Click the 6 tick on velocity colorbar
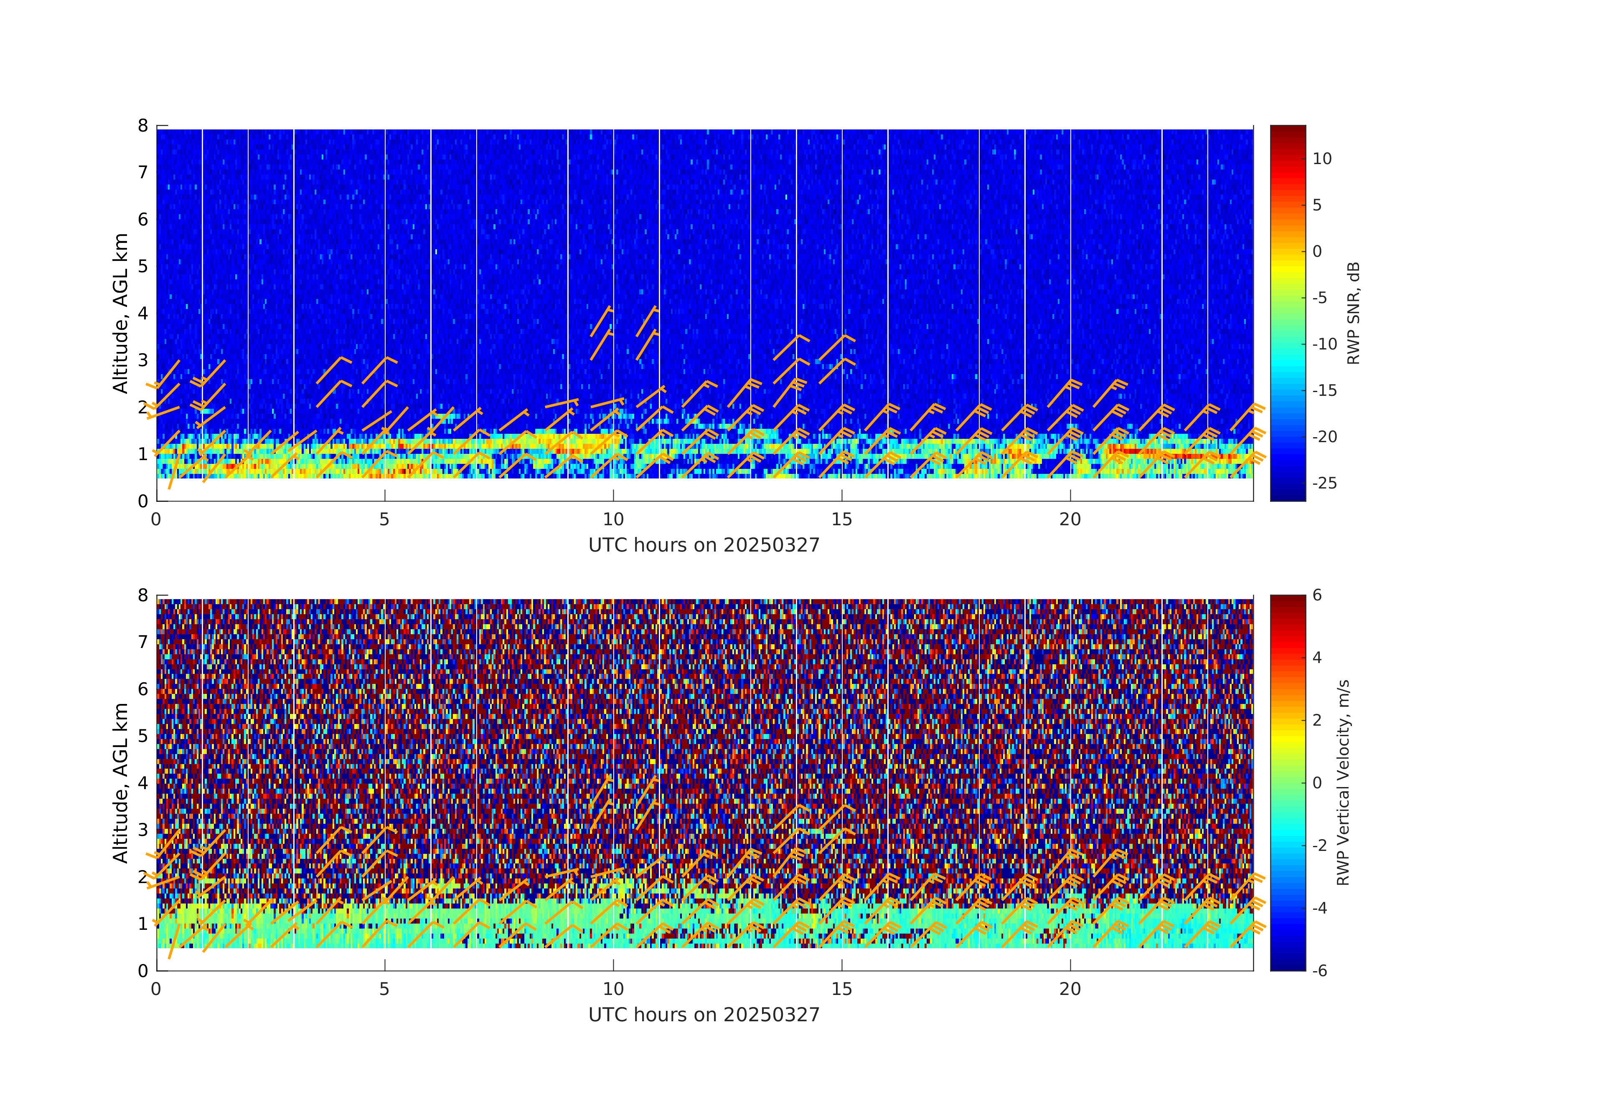Viewport: 1598px width, 1096px height. point(1317,595)
